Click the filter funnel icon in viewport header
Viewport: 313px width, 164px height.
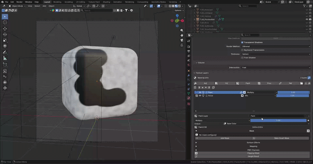[126, 11]
